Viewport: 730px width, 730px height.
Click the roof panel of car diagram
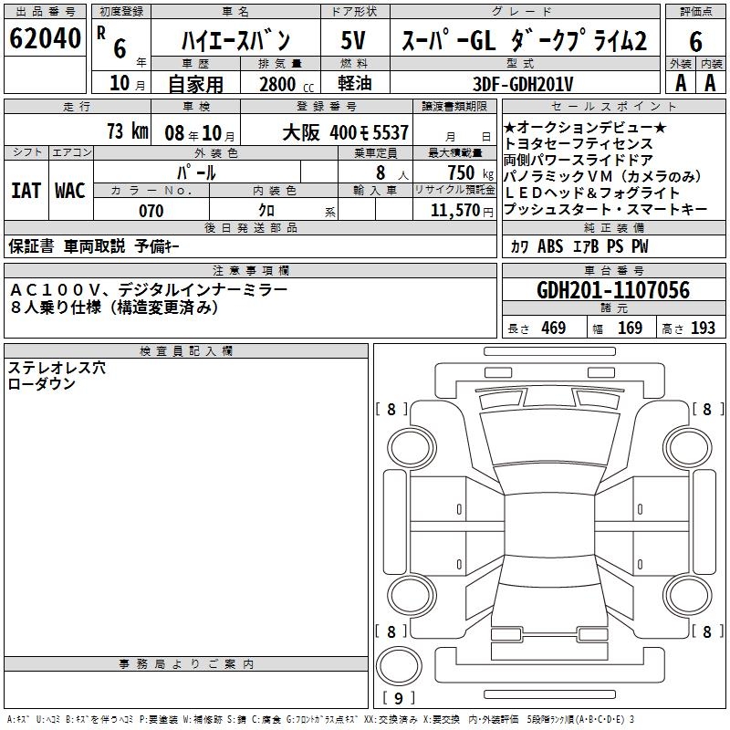(549, 525)
